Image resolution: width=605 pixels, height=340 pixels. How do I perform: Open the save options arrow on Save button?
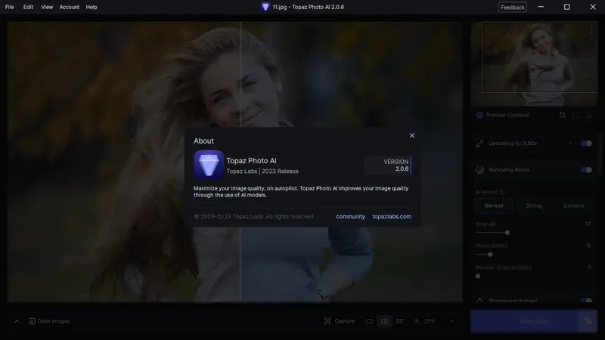click(x=588, y=320)
